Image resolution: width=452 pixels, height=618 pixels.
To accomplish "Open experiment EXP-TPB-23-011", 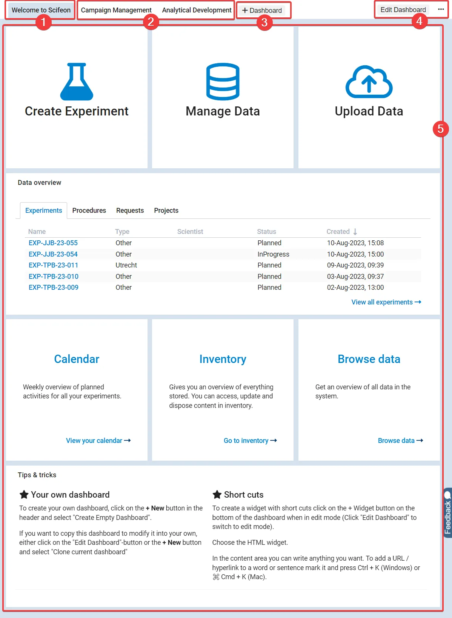I will click(x=53, y=265).
